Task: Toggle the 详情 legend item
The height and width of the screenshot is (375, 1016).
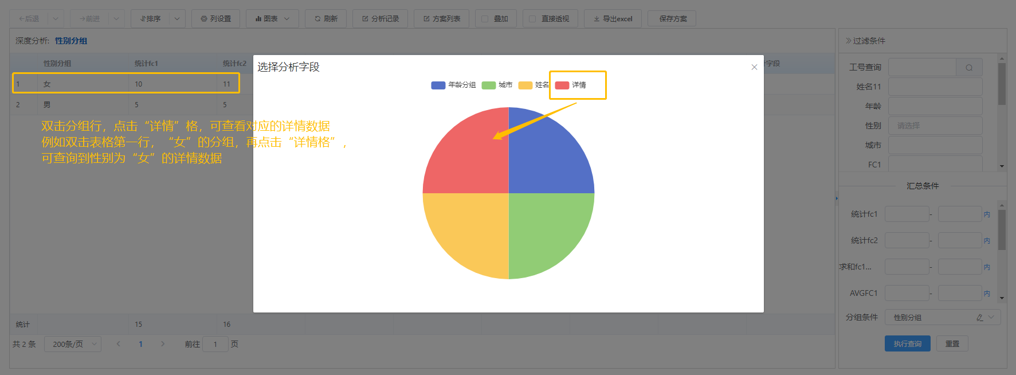Action: 571,85
